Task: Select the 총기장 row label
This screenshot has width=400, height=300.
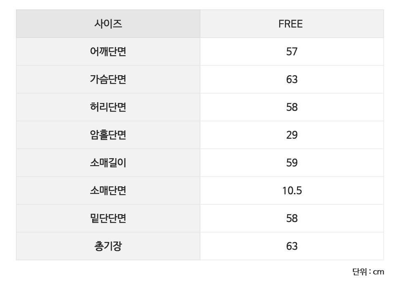Action: click(108, 246)
